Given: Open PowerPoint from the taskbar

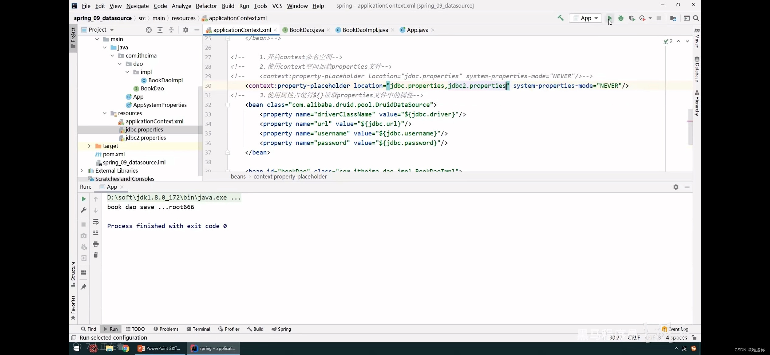Looking at the screenshot, I should click(x=160, y=348).
